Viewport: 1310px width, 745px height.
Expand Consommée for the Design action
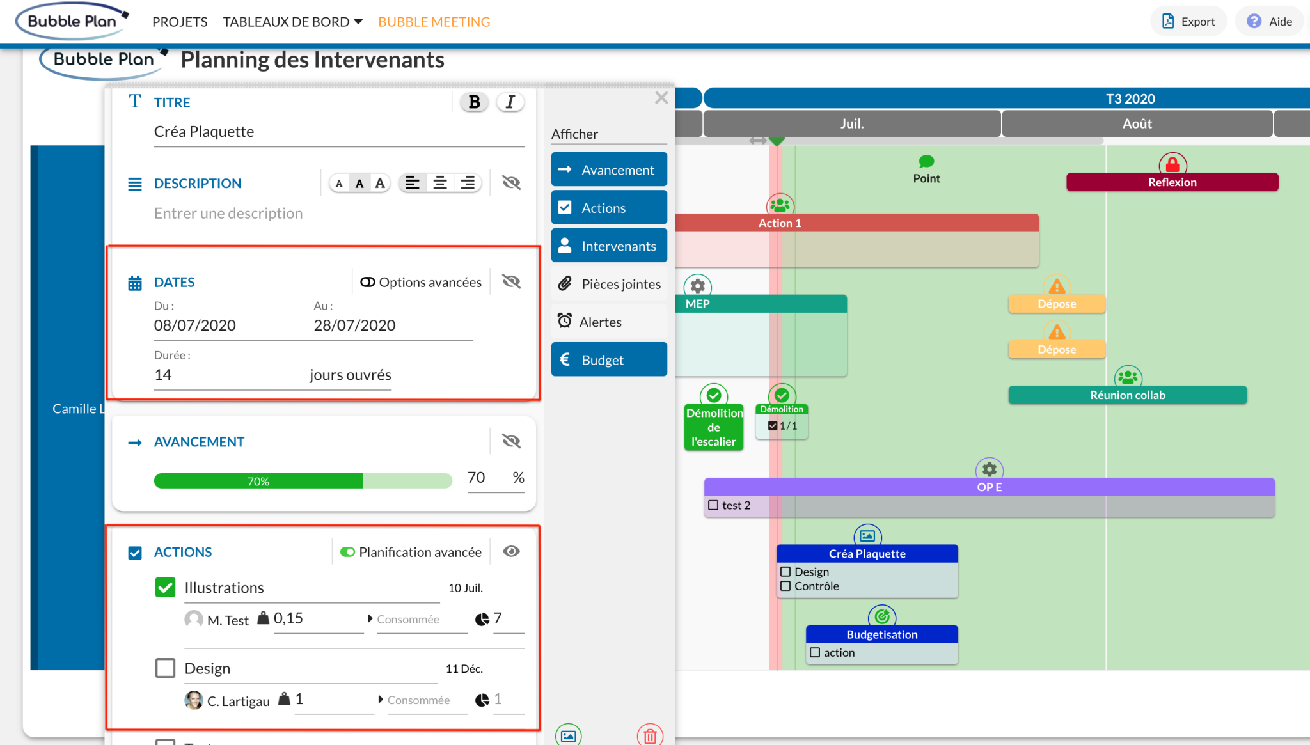418,700
